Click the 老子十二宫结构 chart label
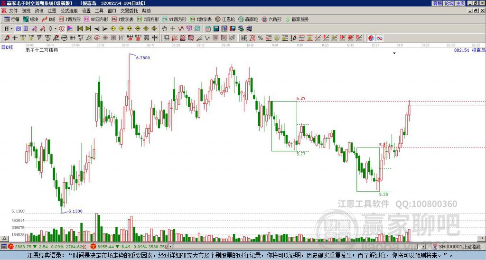The image size is (486, 260). (x=42, y=50)
